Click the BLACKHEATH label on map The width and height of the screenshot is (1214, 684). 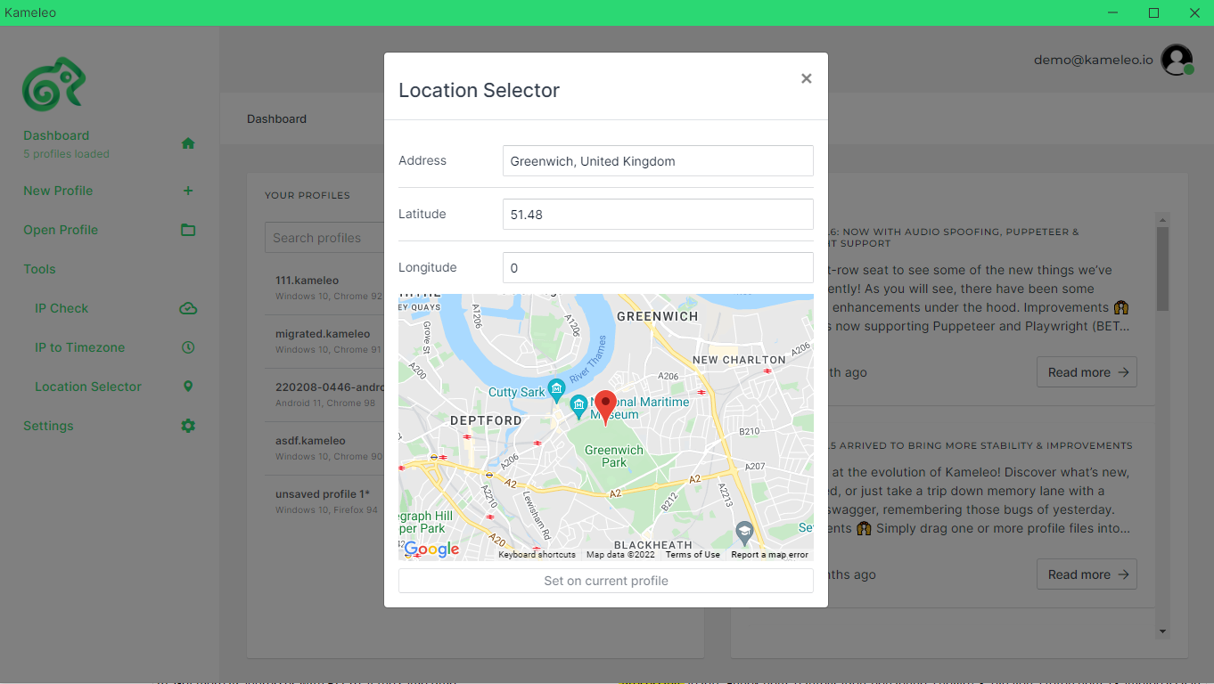click(653, 545)
